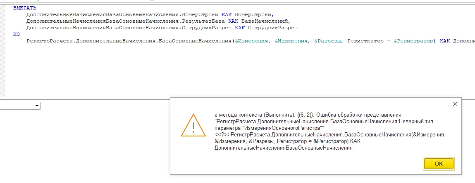Click the empty editor area below the query
This screenshot has height=183, width=475.
(x=207, y=70)
